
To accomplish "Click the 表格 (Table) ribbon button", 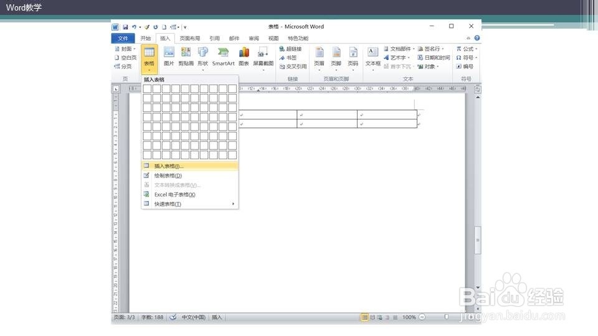I will point(149,59).
